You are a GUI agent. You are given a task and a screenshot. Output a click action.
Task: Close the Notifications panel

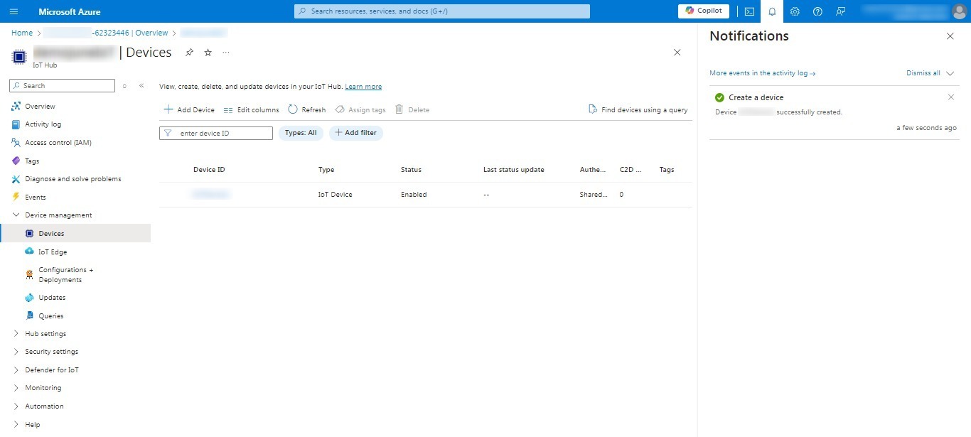950,36
